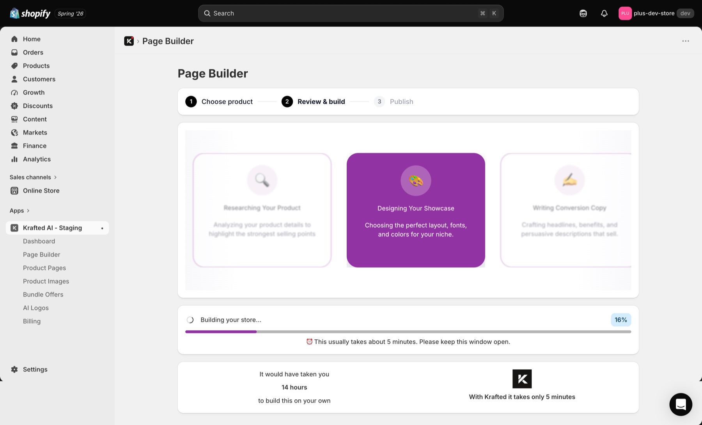
Task: Open Billing page
Action: pos(32,321)
